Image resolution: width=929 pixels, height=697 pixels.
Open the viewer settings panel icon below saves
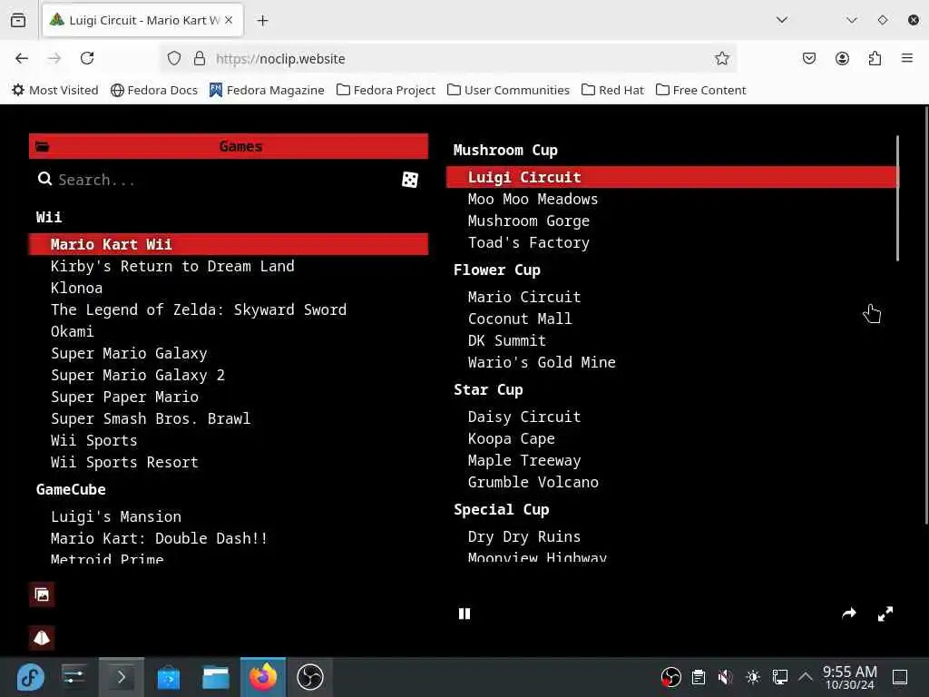tap(42, 638)
